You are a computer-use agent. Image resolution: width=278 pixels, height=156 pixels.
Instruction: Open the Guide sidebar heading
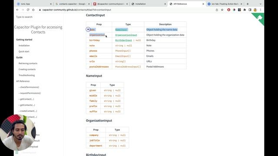[19, 58]
